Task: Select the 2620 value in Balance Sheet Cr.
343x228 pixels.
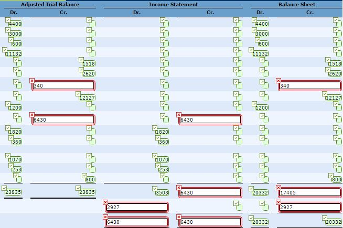Action: tap(335, 74)
